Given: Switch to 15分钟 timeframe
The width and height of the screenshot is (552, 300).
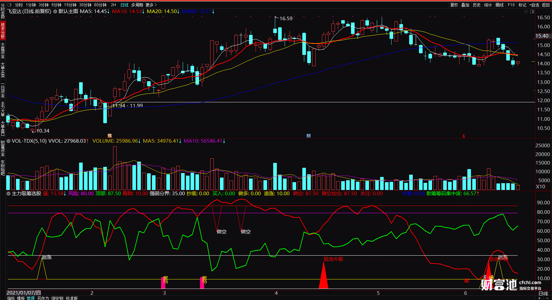Looking at the screenshot, I should [70, 5].
